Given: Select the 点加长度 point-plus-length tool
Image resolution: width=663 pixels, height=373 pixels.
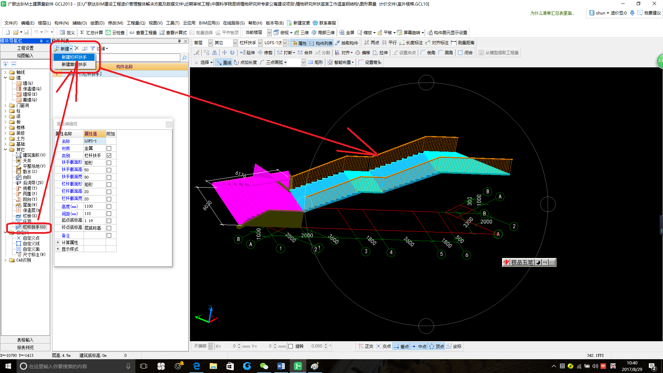Looking at the screenshot, I should [x=245, y=63].
